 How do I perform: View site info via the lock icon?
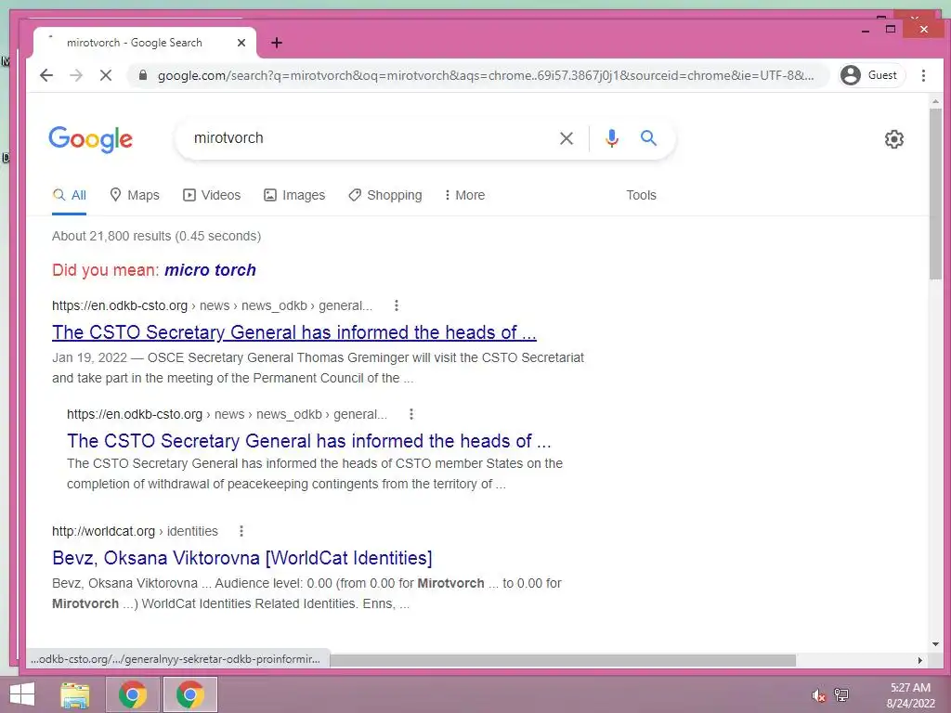point(142,75)
